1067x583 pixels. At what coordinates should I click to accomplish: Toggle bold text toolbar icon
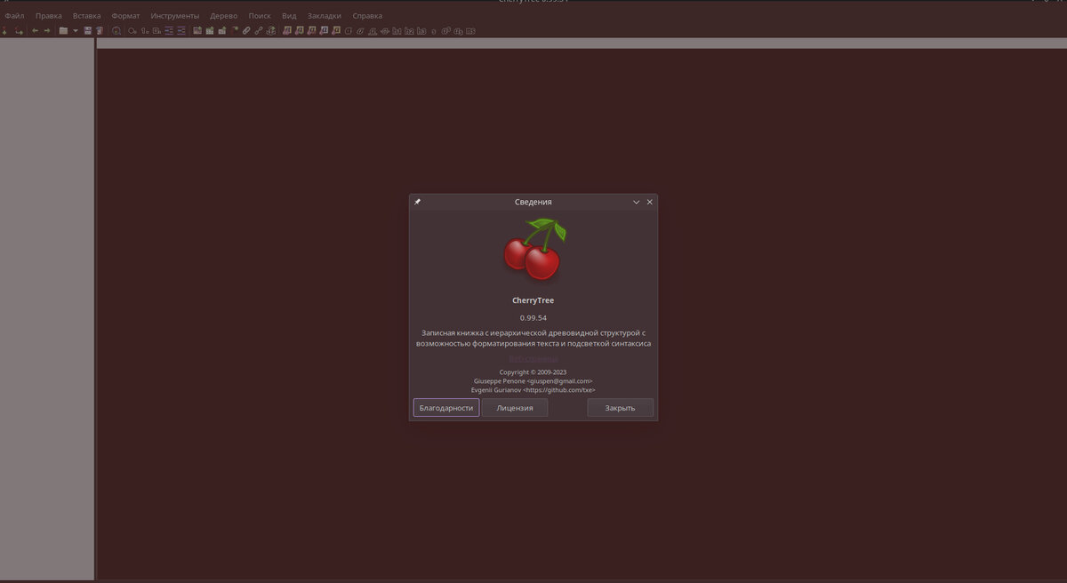click(x=349, y=31)
